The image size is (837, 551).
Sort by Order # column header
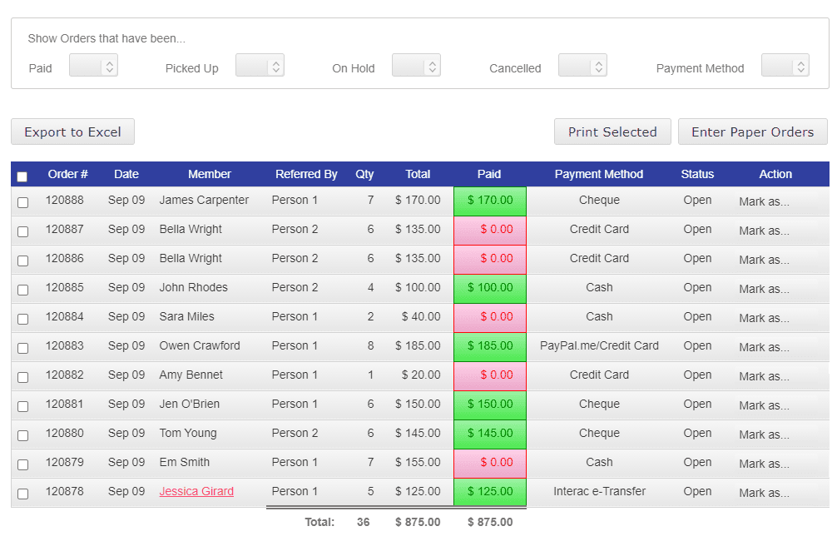67,174
